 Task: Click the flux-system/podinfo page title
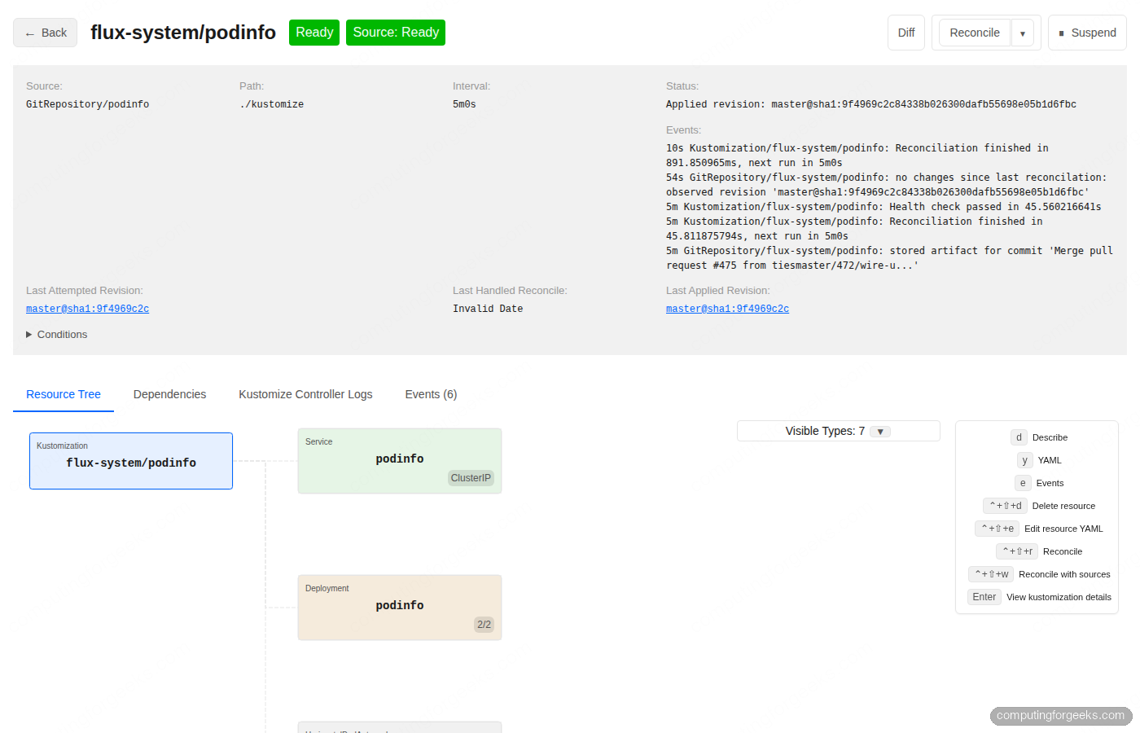click(183, 33)
